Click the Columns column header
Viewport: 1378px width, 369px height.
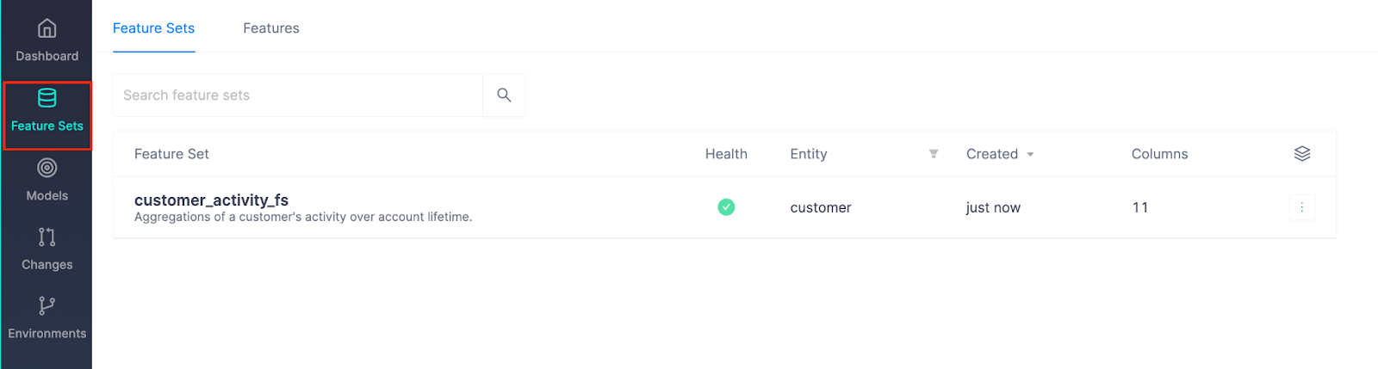(x=1159, y=154)
